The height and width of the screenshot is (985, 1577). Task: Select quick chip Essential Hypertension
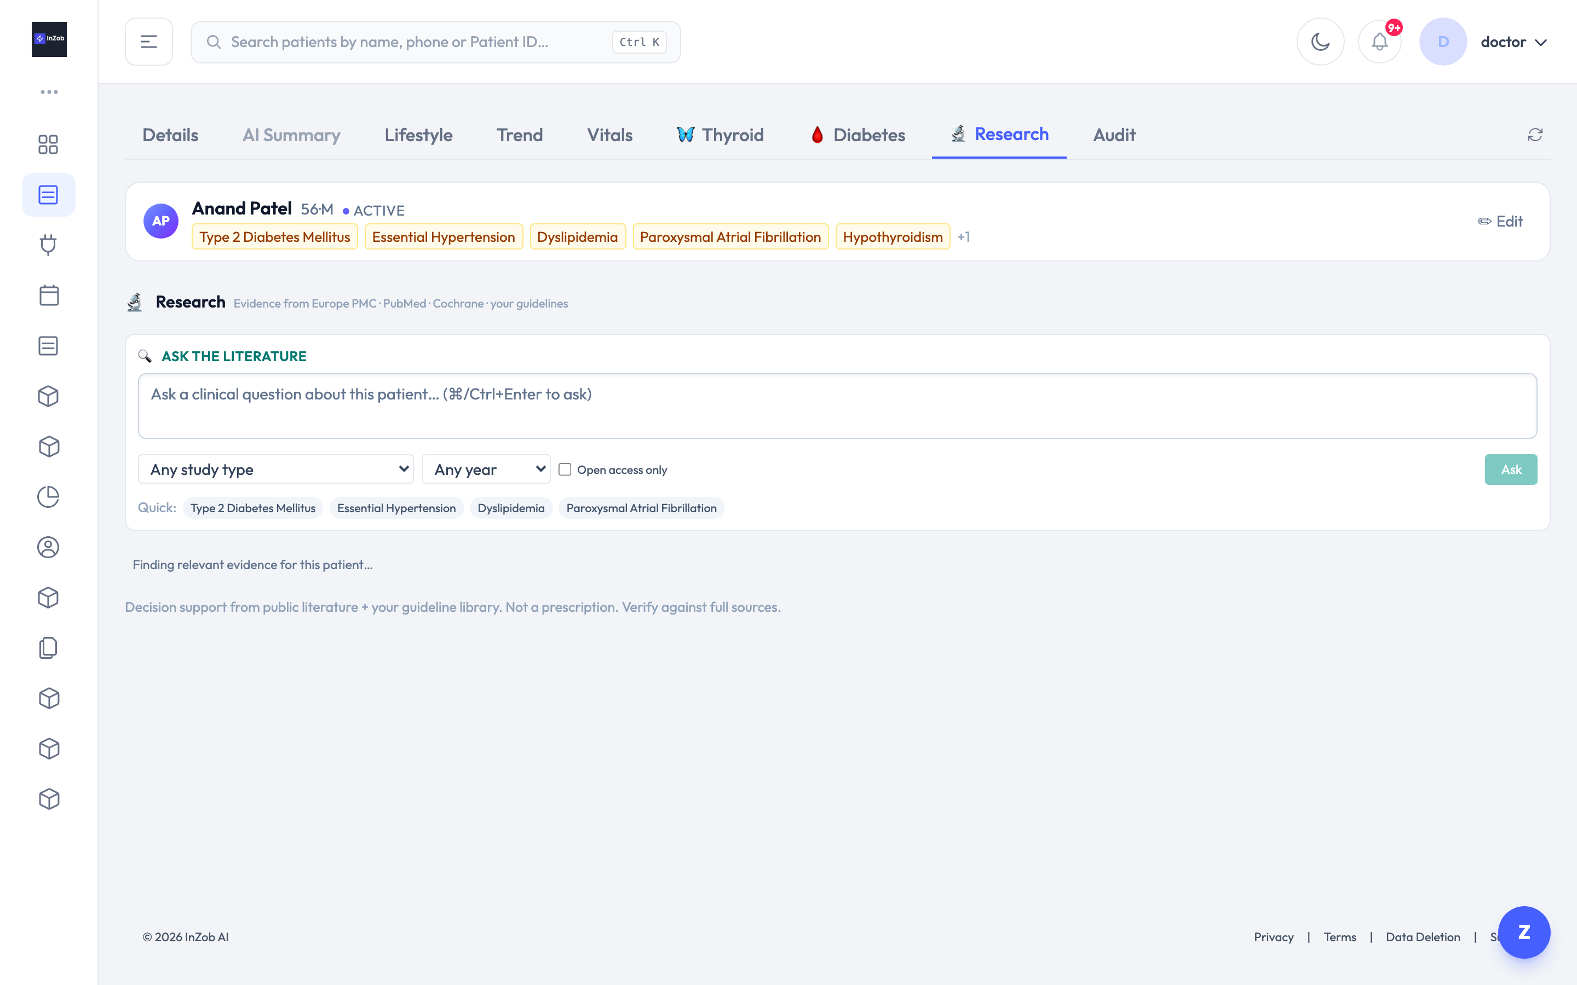[x=396, y=508]
